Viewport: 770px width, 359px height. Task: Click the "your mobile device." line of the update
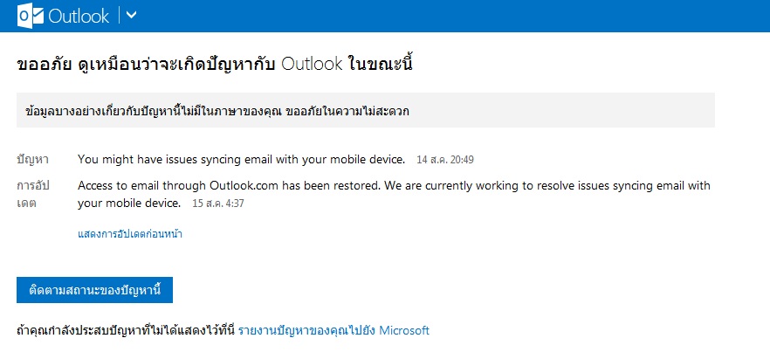[x=128, y=204]
